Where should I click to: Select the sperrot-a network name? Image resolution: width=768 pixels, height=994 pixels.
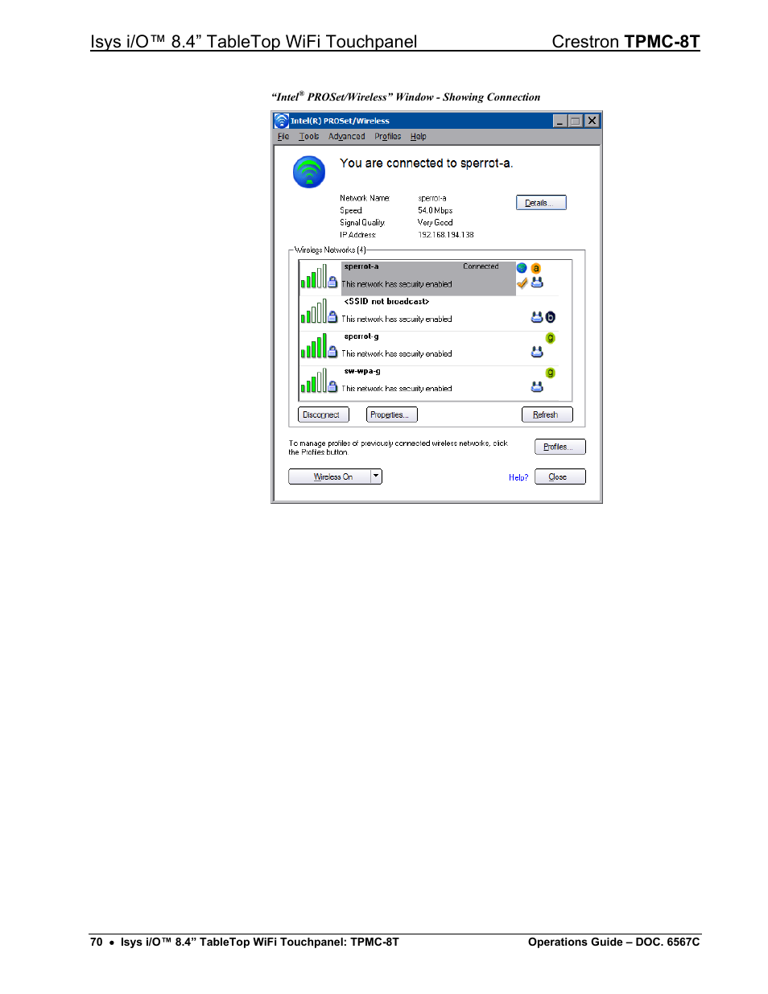[x=361, y=266]
